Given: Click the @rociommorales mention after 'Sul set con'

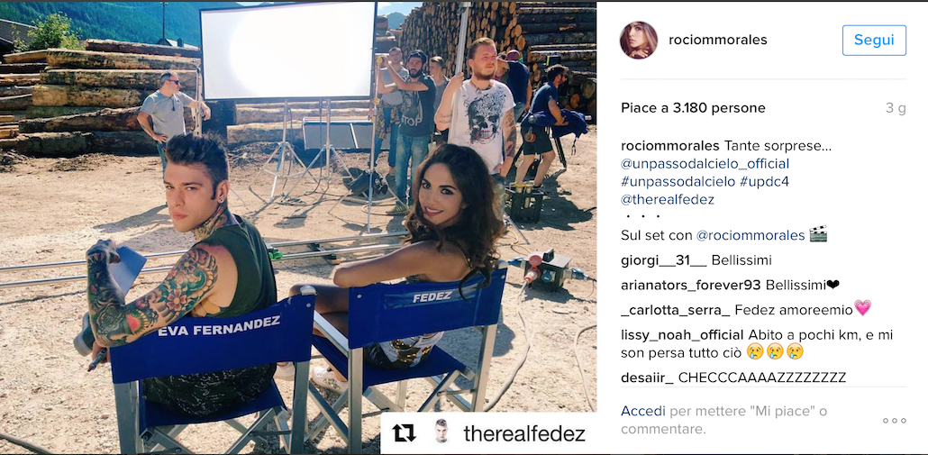Looking at the screenshot, I should pyautogui.click(x=751, y=235).
